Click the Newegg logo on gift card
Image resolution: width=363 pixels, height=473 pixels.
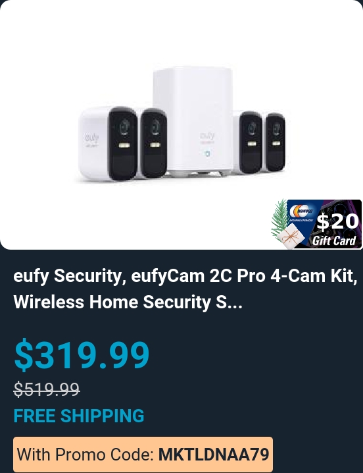coord(301,211)
